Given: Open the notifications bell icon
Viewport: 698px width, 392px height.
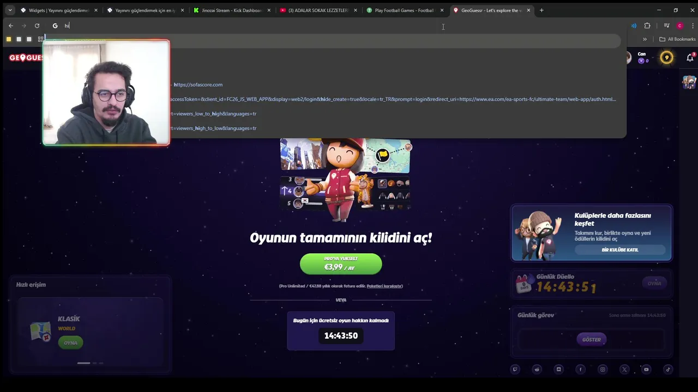Looking at the screenshot, I should point(690,58).
